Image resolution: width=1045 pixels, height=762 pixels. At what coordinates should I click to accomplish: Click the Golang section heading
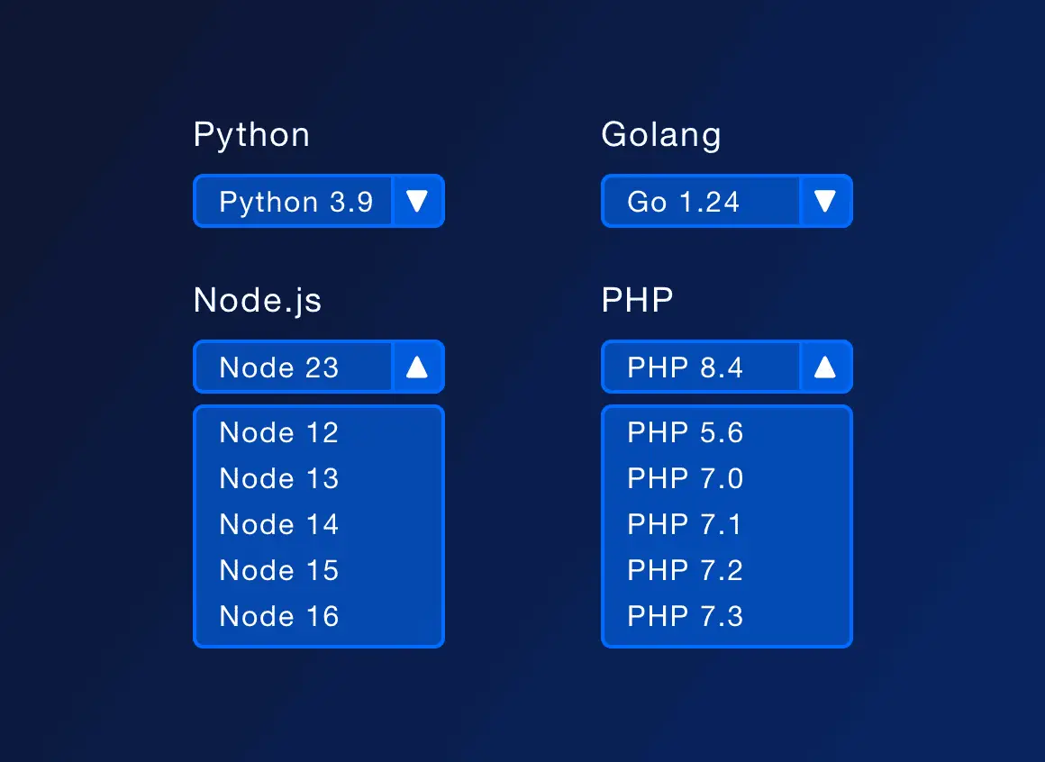pyautogui.click(x=661, y=134)
